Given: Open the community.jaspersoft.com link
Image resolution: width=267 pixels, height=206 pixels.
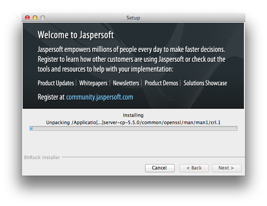Looking at the screenshot, I should (100, 97).
